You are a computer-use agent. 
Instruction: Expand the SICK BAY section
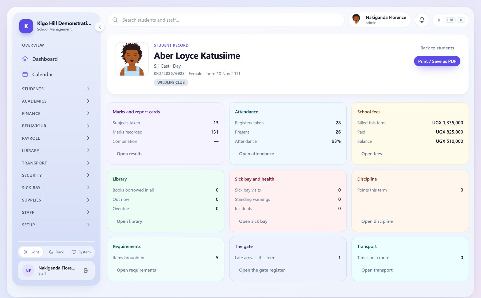[x=56, y=188]
